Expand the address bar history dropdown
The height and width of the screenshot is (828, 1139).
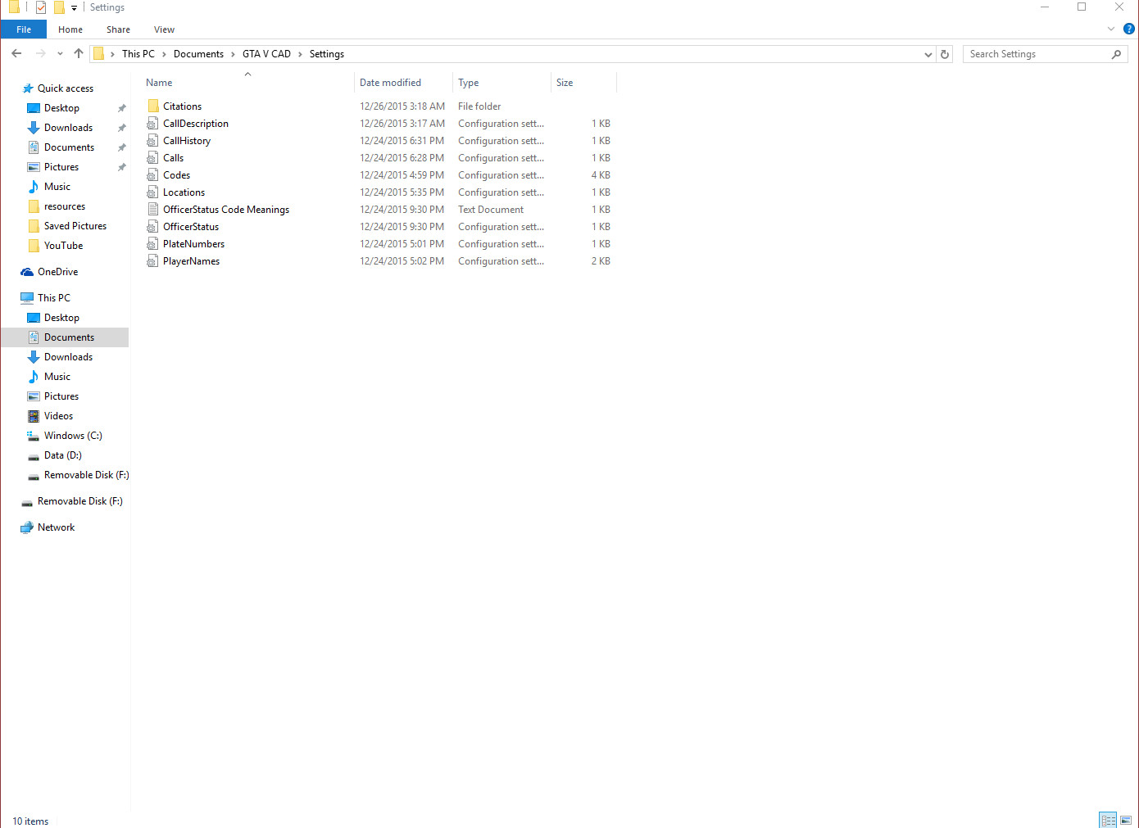928,54
